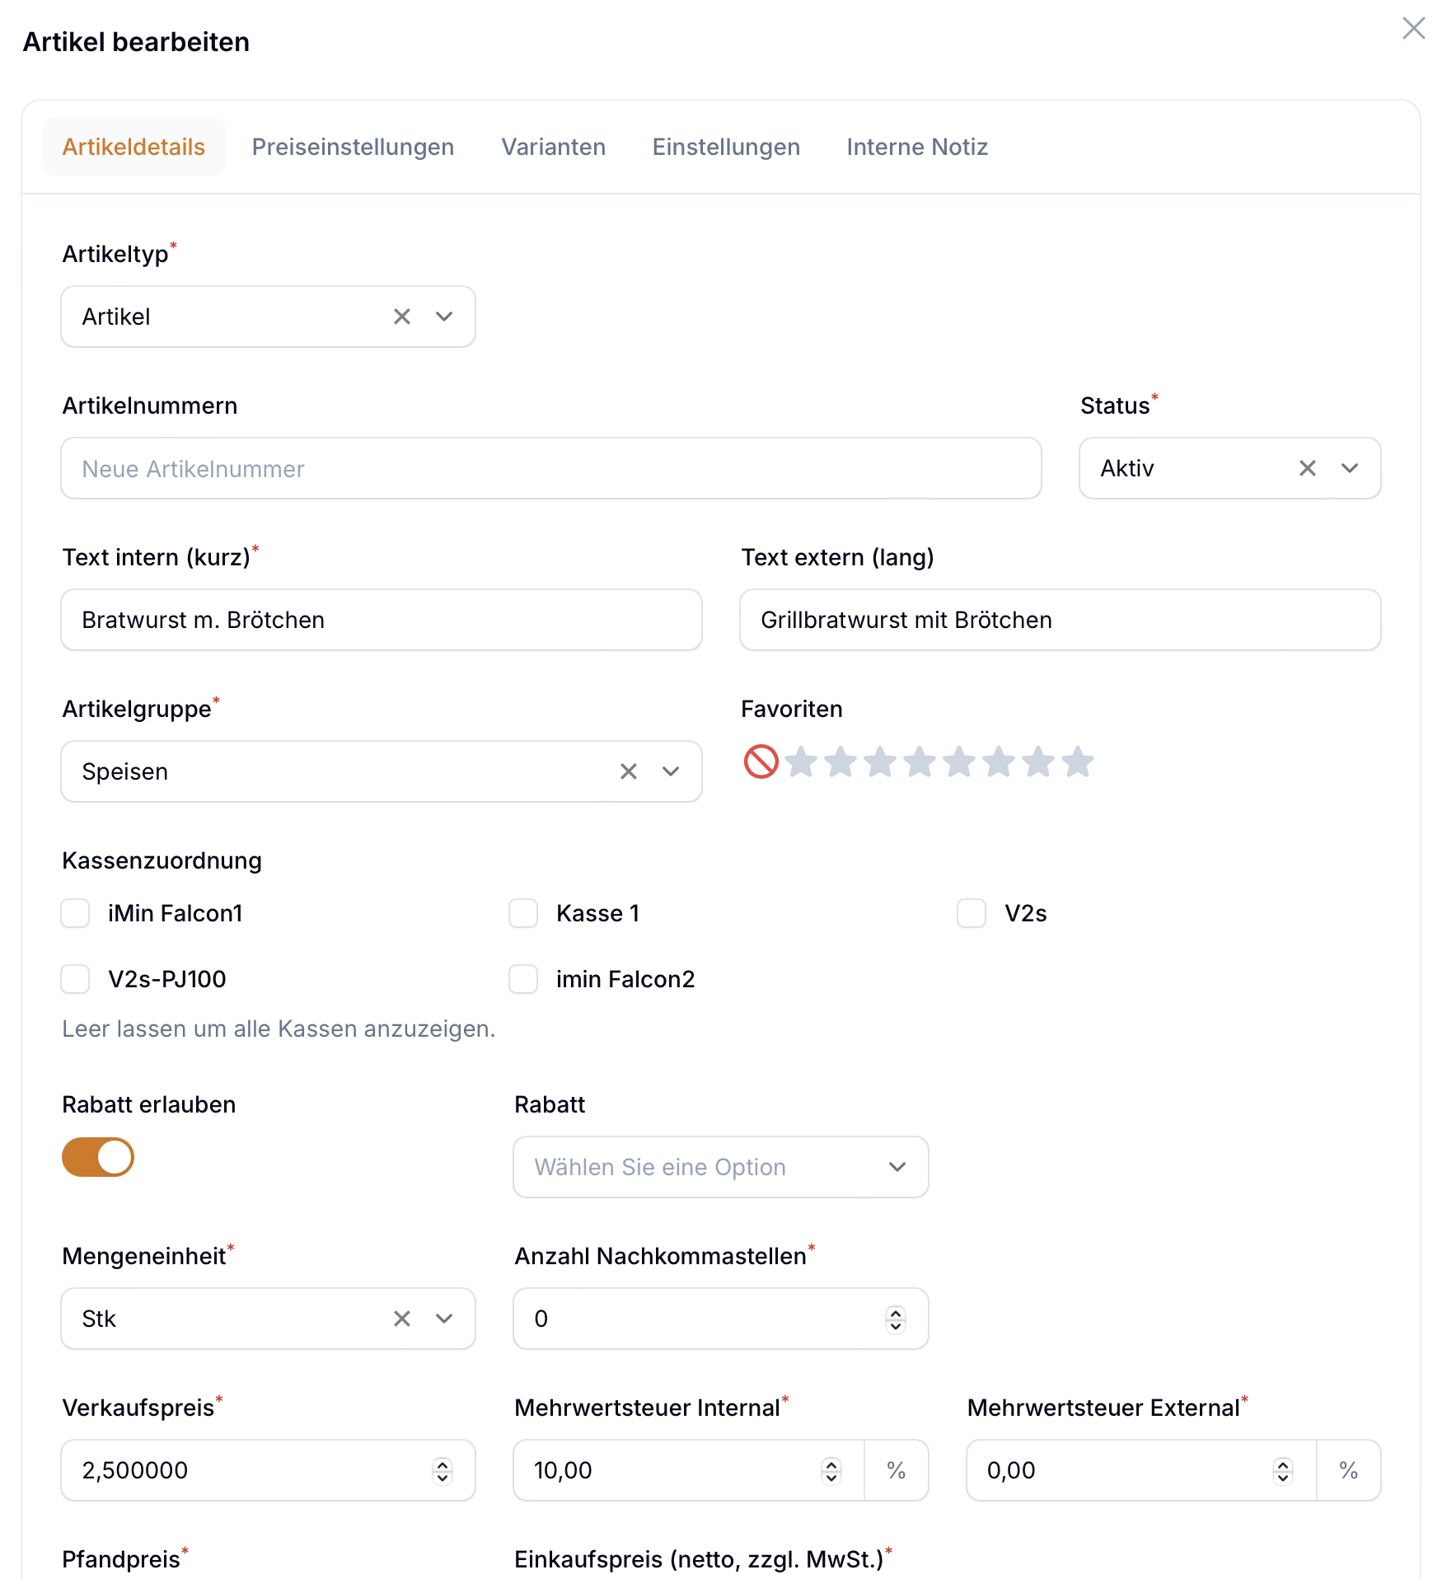Click the red no-favorite icon
Screen dimensions: 1433x1579
[761, 761]
